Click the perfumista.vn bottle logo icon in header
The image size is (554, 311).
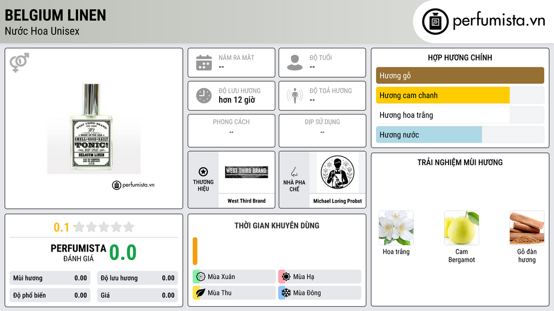[x=435, y=22]
